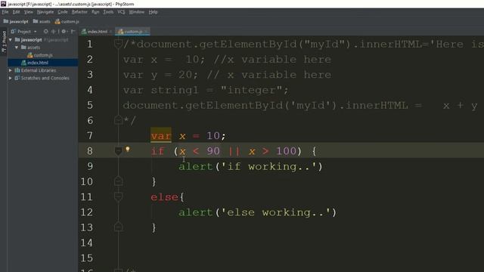Open the Code menu

pos(63,12)
